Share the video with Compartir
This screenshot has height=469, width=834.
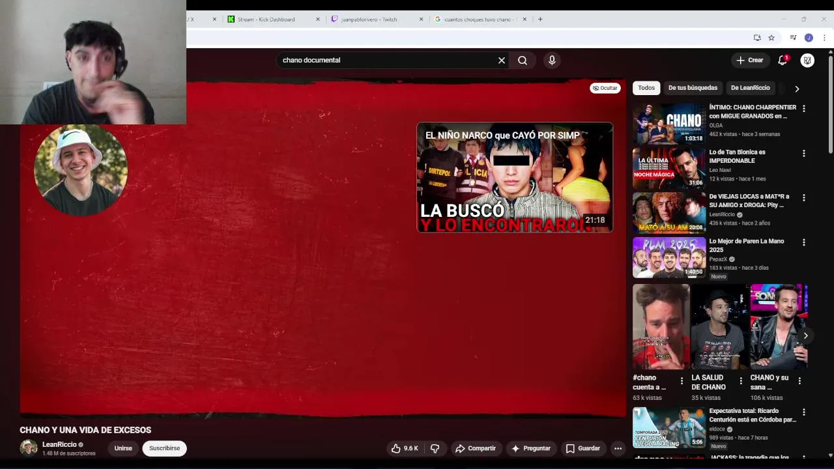click(476, 448)
